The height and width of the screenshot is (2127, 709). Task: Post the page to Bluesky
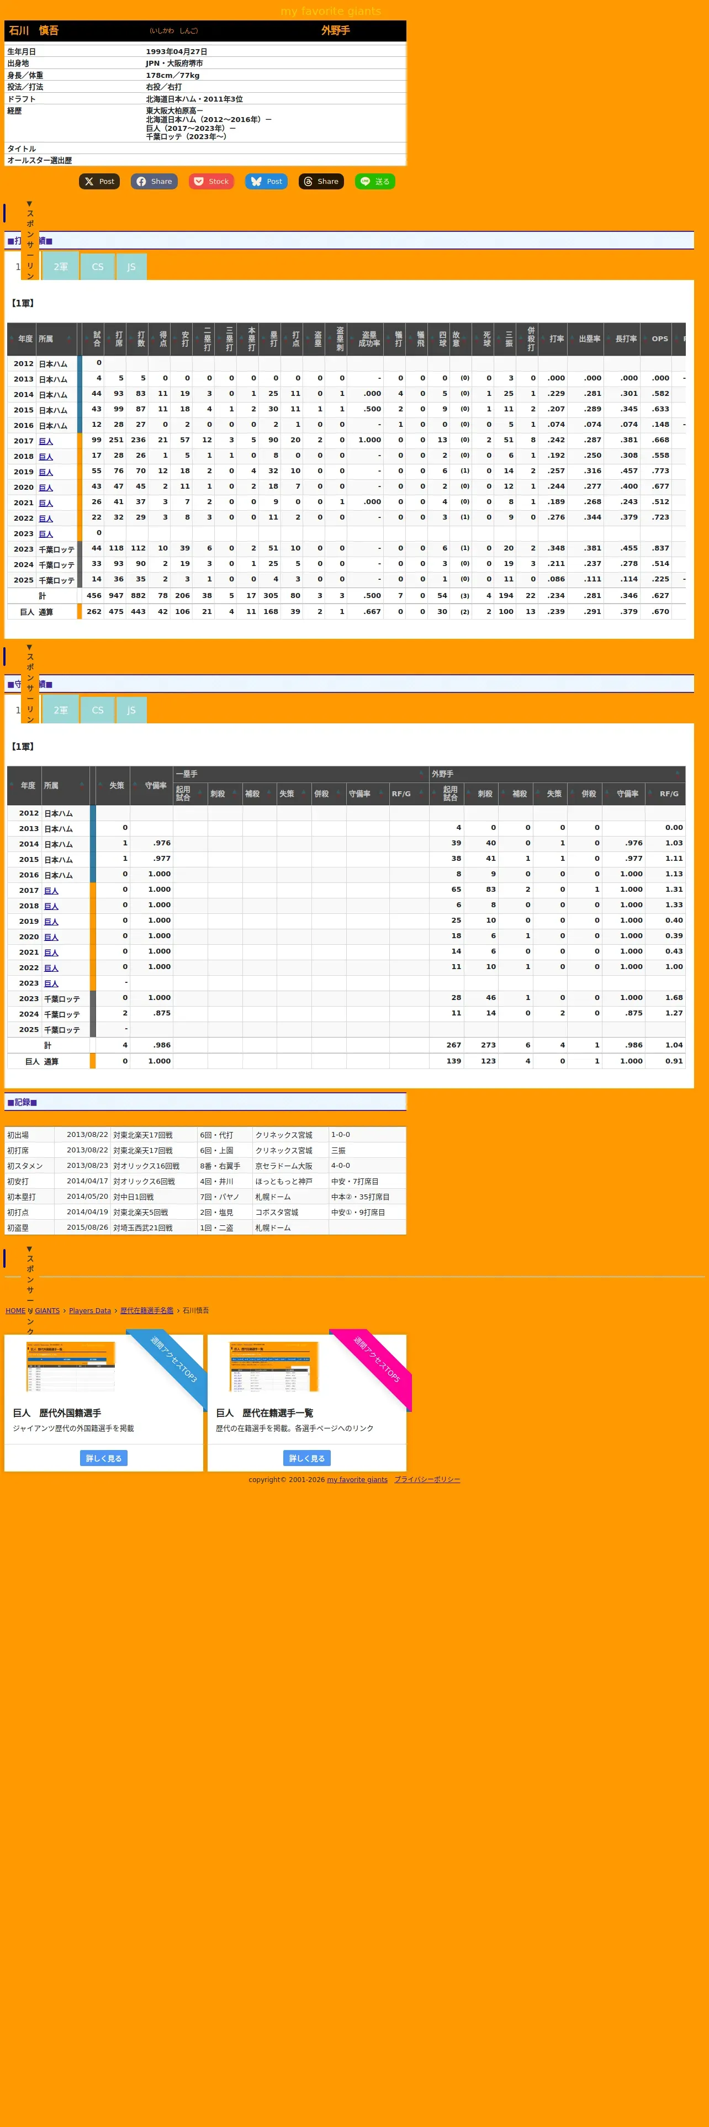click(266, 182)
